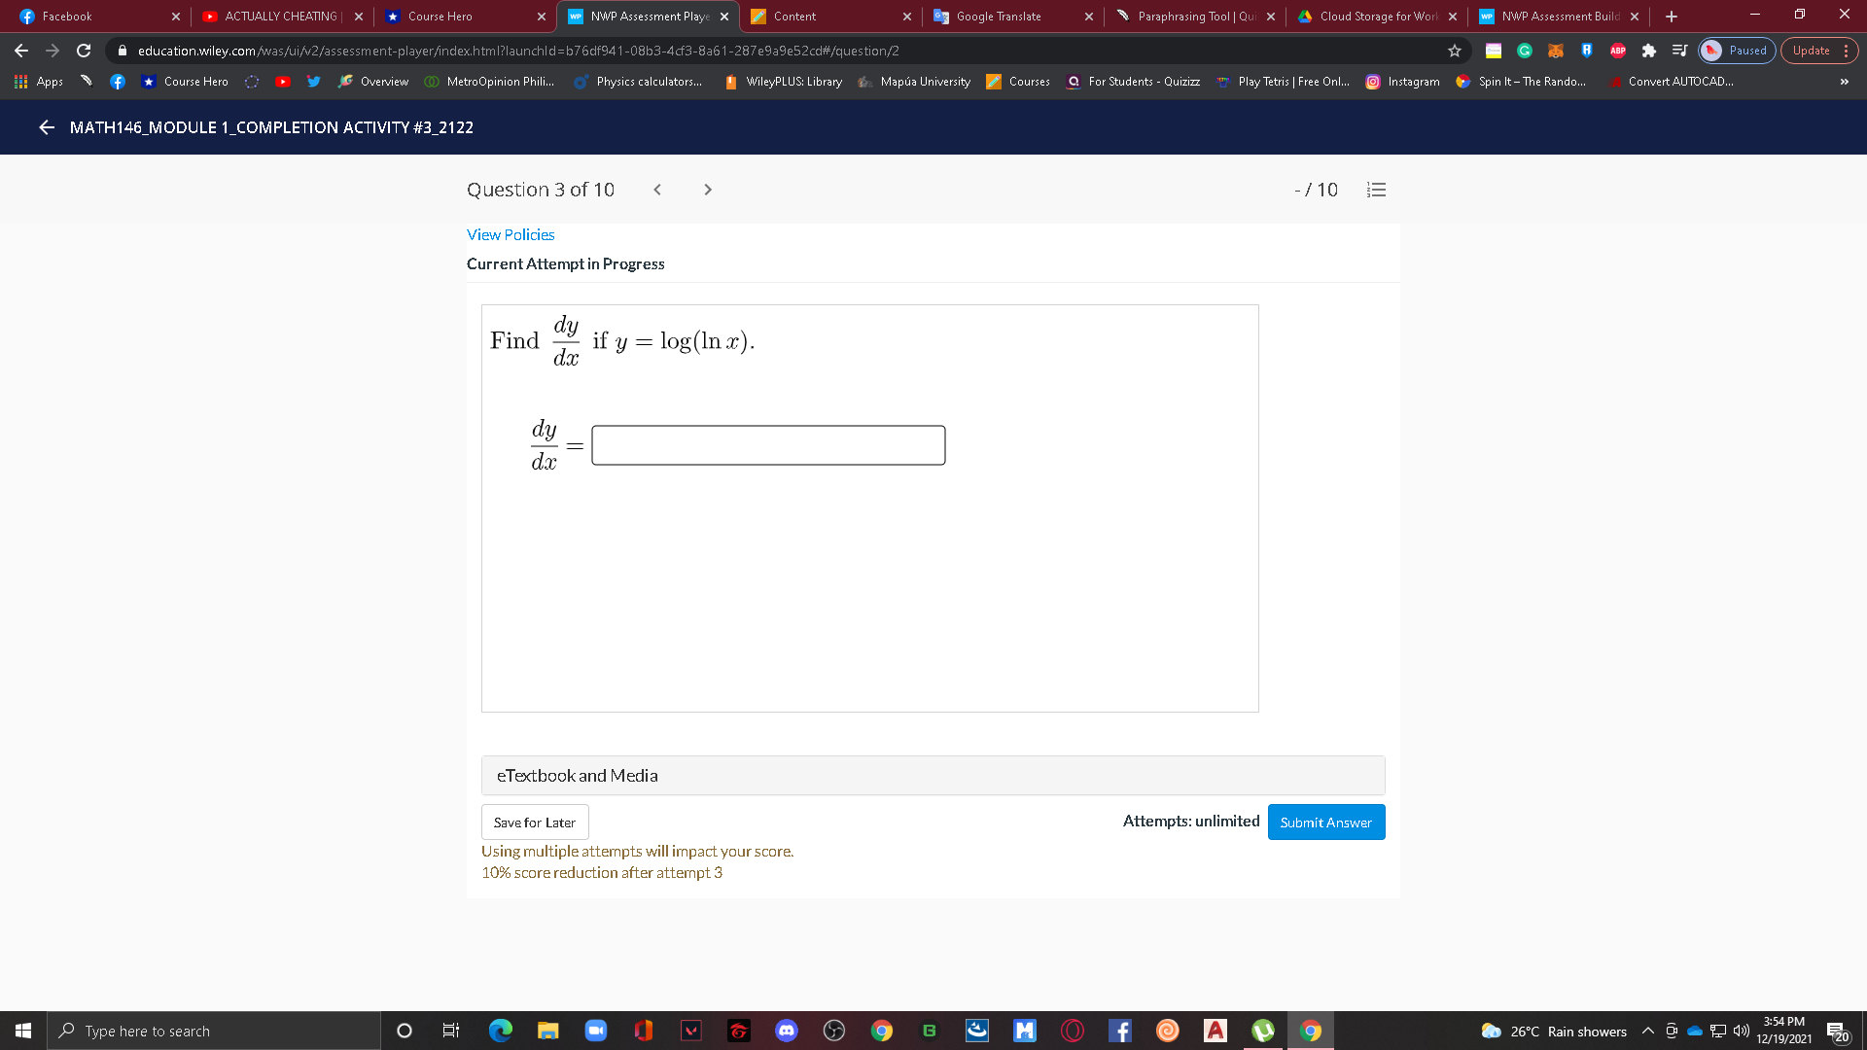Open the Extensions puzzle icon
This screenshot has height=1050, width=1867.
pyautogui.click(x=1648, y=51)
